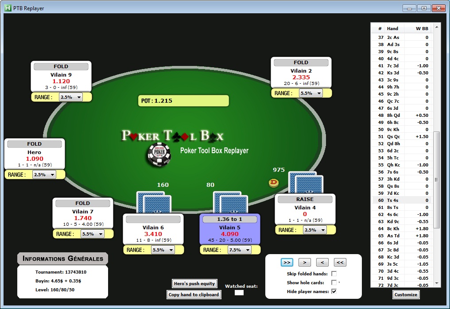Viewport: 450px width, 309px height.
Task: Select hand 70 (3d 4c) in list
Action: point(402,271)
